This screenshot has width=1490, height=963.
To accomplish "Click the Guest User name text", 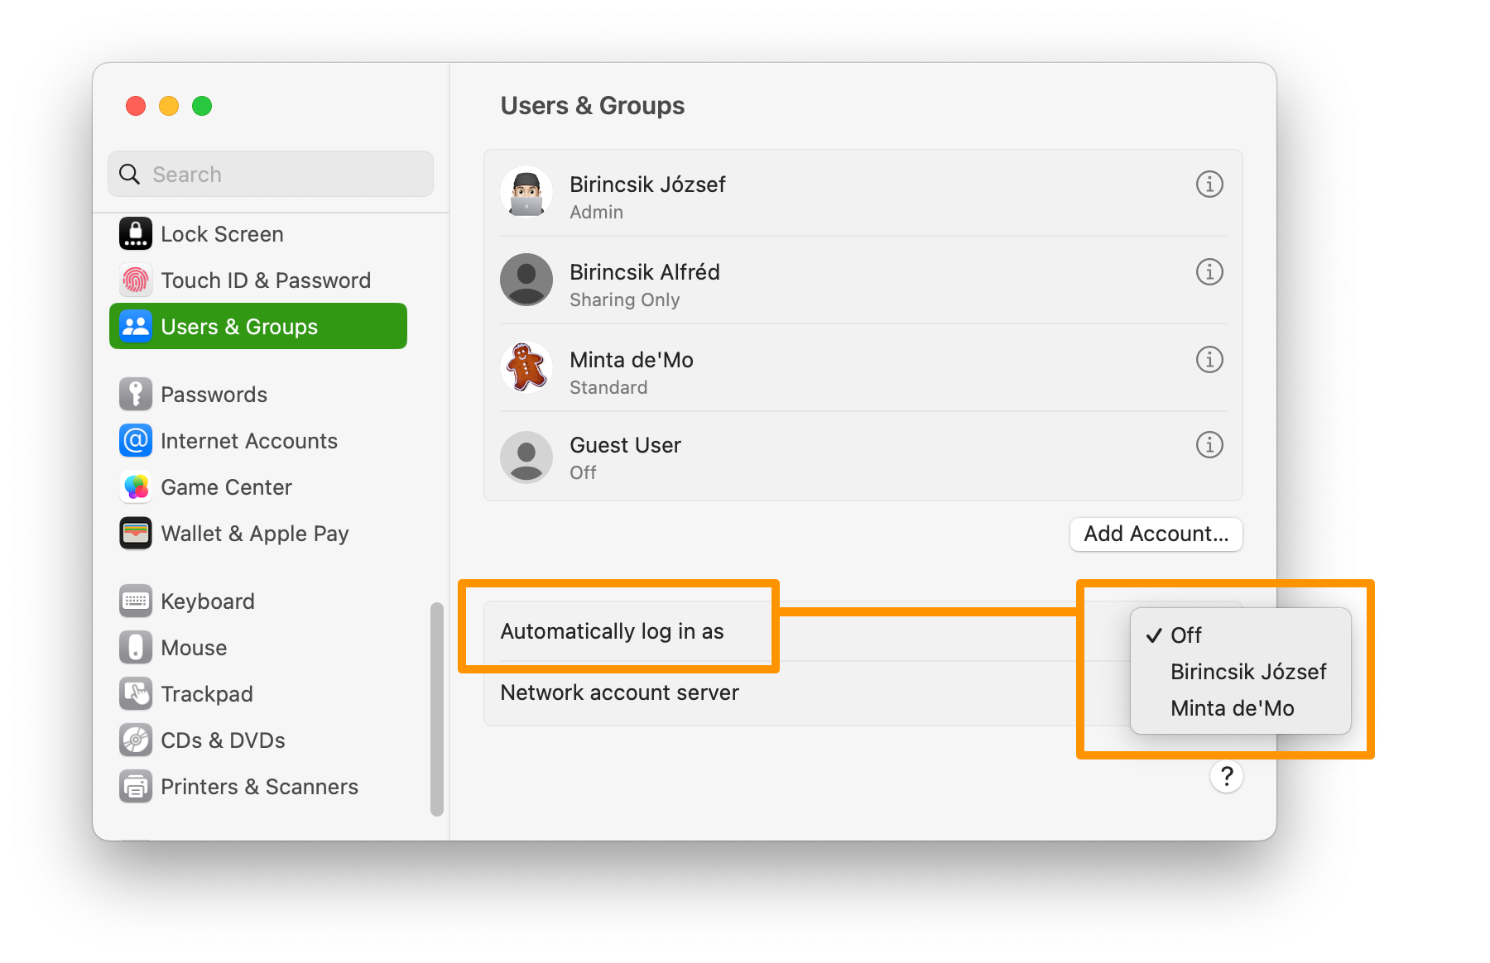I will pyautogui.click(x=625, y=445).
